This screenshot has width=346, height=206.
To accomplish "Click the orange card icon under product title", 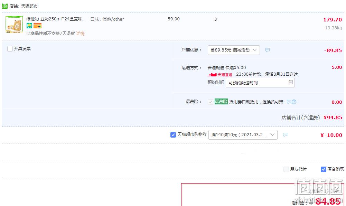I will (38, 26).
